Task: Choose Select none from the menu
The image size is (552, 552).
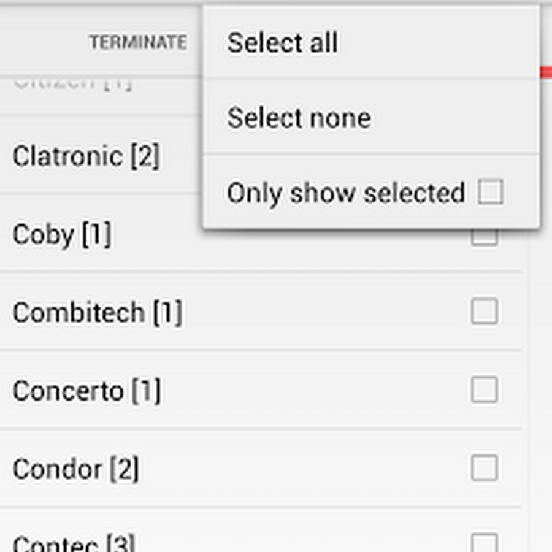Action: click(299, 118)
